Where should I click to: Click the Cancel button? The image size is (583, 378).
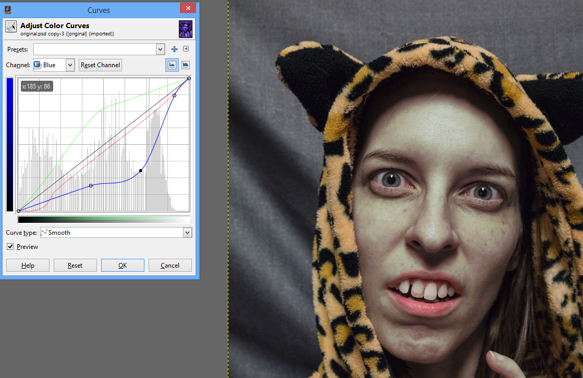[x=170, y=265]
